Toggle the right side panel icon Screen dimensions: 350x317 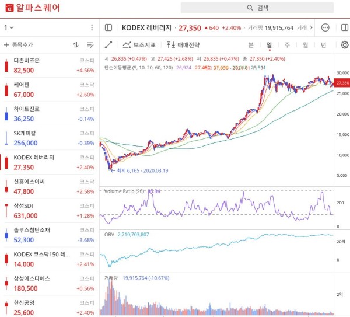tap(345, 27)
